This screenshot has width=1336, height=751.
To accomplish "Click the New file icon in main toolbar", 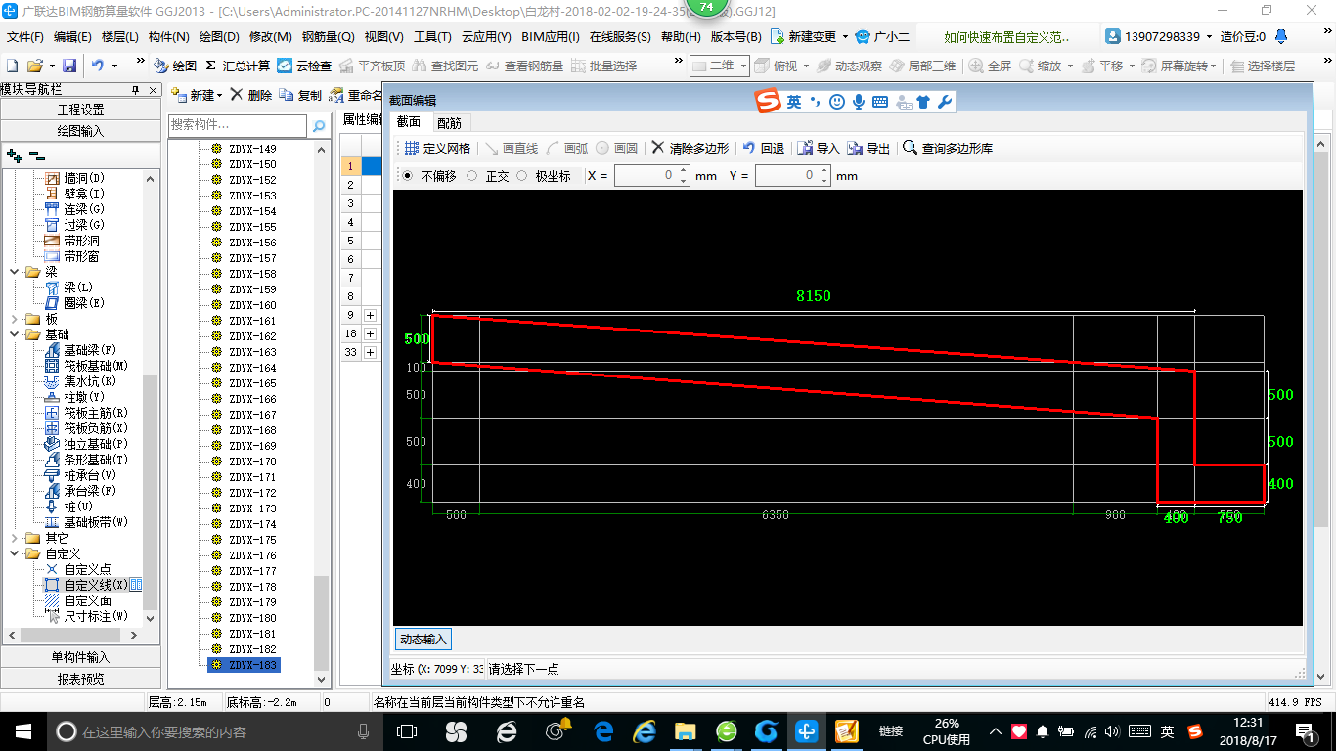I will 12,66.
